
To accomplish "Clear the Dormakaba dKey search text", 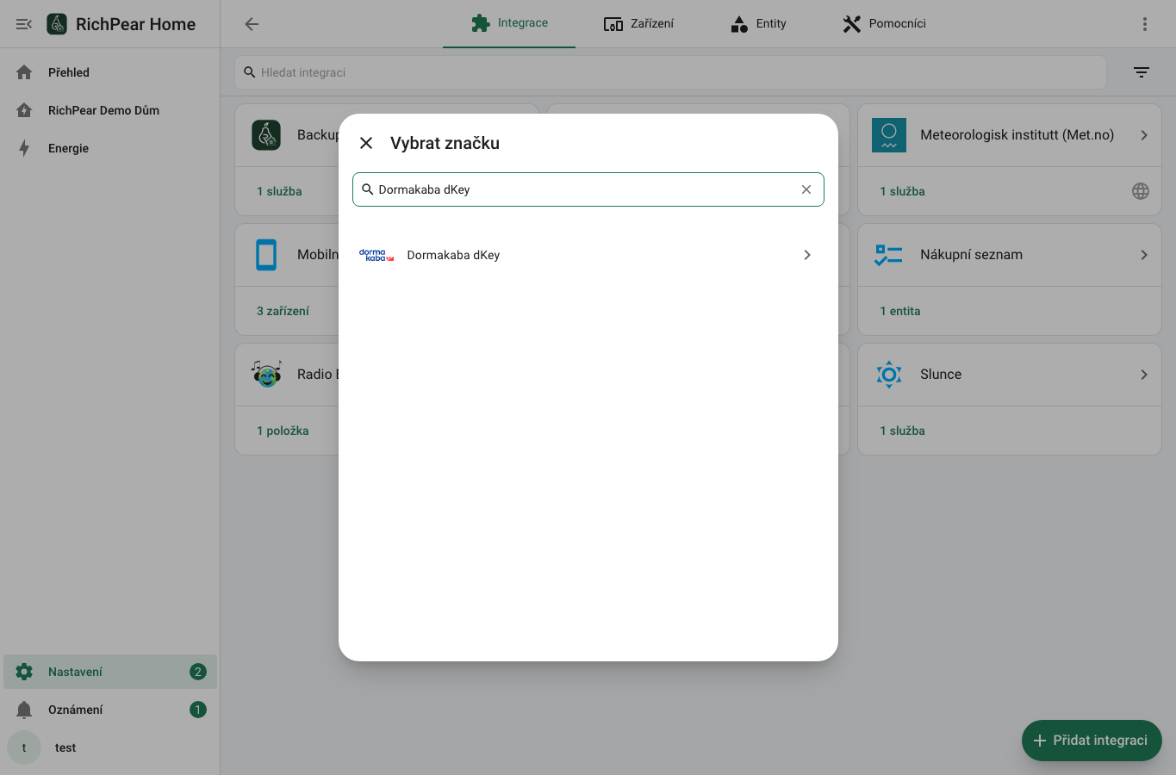I will pos(806,189).
